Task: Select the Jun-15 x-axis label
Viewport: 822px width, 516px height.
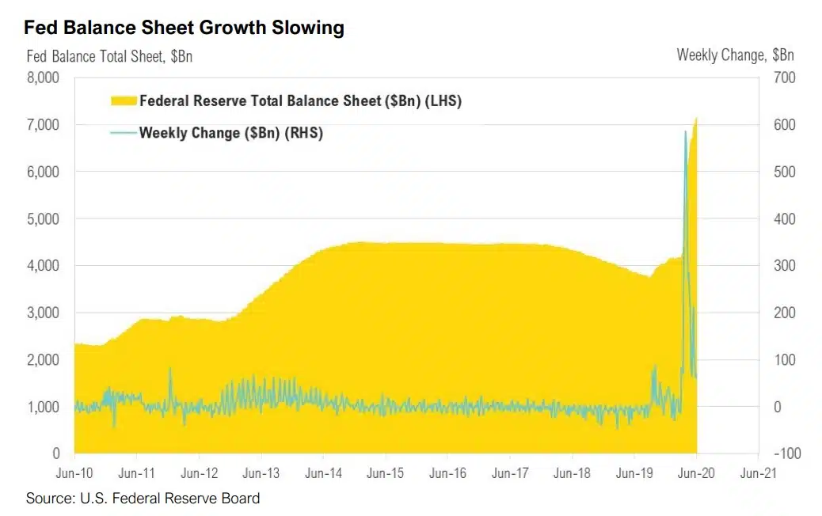Action: [385, 473]
